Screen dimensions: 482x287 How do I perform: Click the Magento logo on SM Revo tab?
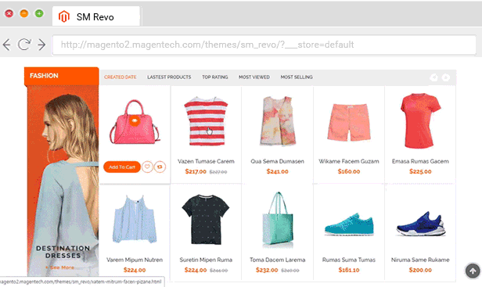click(64, 16)
